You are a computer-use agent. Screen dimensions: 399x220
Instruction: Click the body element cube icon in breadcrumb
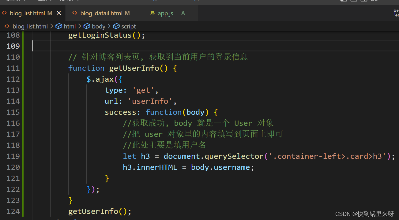click(87, 26)
